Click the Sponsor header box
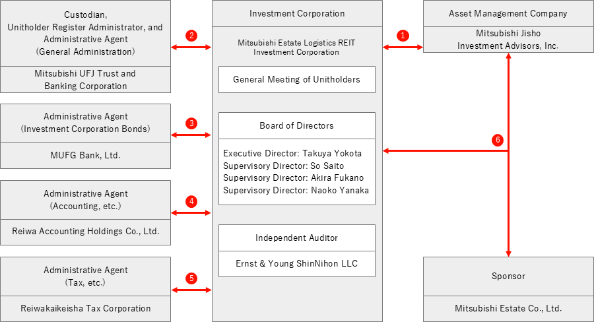Viewport: 594px width, 322px height. (x=508, y=276)
